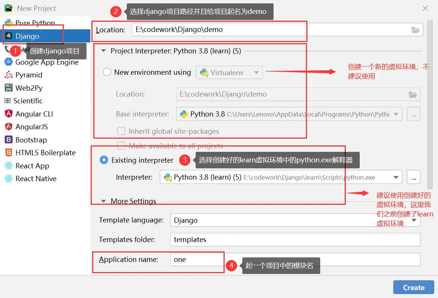Select Existing interpreter radio button

[104, 160]
